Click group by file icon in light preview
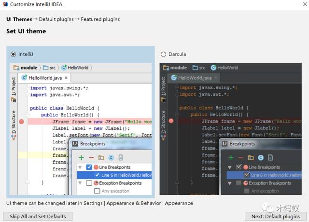The height and width of the screenshot is (222, 309). pos(121,158)
